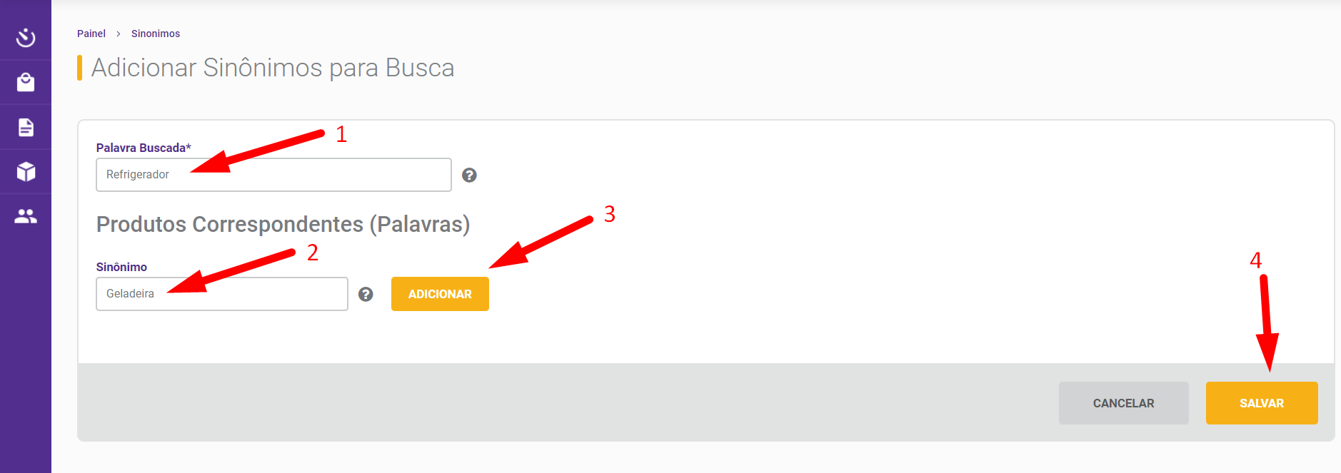Show help for Sinônimo field
This screenshot has width=1341, height=473.
point(366,294)
